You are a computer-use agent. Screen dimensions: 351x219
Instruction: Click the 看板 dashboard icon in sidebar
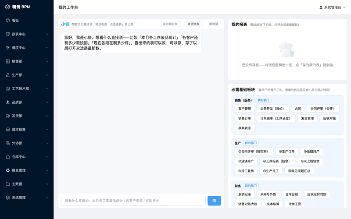click(x=7, y=21)
